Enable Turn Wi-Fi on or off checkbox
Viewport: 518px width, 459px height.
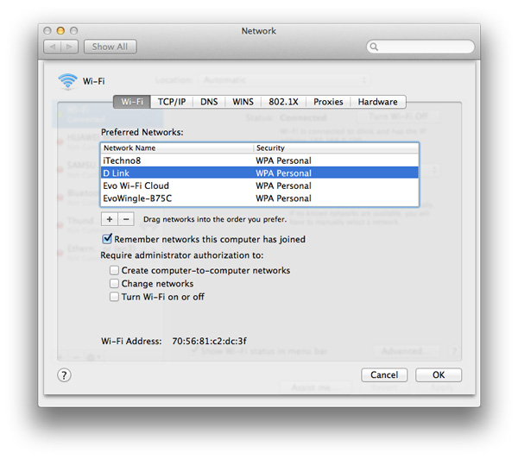point(114,297)
